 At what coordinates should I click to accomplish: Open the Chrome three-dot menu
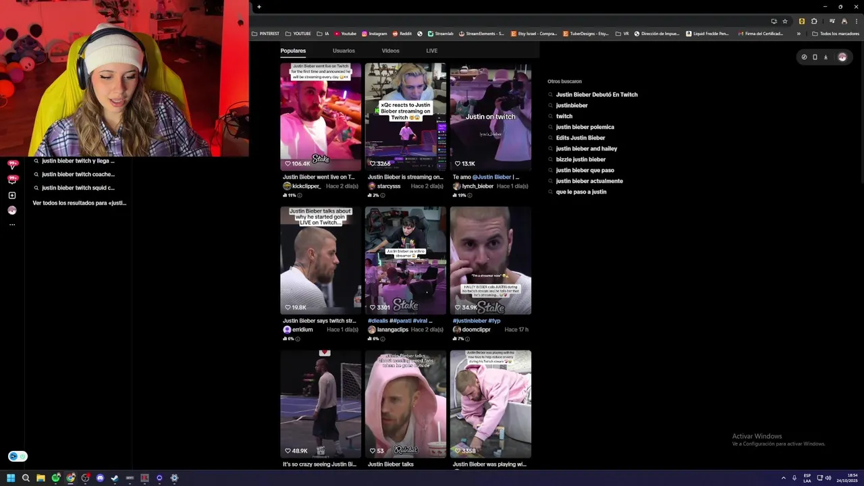pyautogui.click(x=856, y=21)
